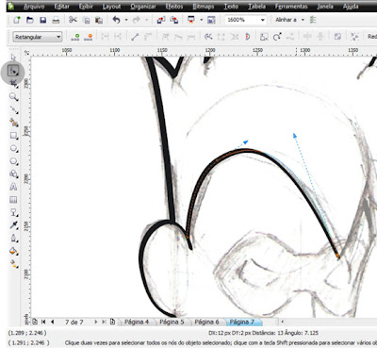Create a new document

[16, 20]
